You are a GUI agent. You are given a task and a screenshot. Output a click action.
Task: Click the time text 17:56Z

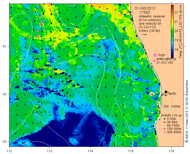pyautogui.click(x=145, y=12)
